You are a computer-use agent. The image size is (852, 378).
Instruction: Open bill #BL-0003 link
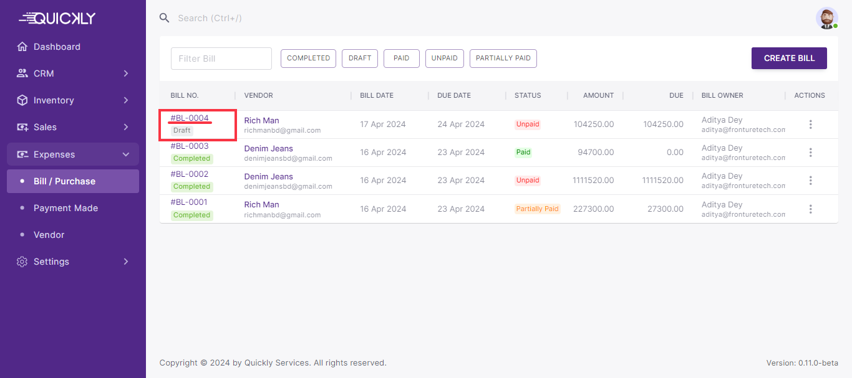pyautogui.click(x=190, y=146)
